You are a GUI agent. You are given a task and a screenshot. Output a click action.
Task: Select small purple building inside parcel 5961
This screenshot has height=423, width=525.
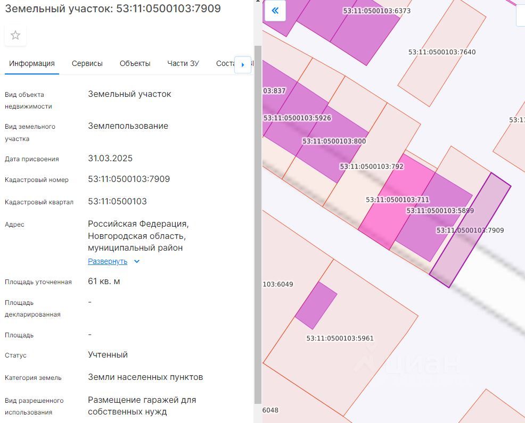[316, 305]
